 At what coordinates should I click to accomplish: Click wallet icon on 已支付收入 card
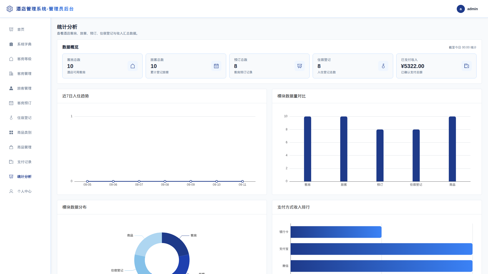pyautogui.click(x=467, y=66)
